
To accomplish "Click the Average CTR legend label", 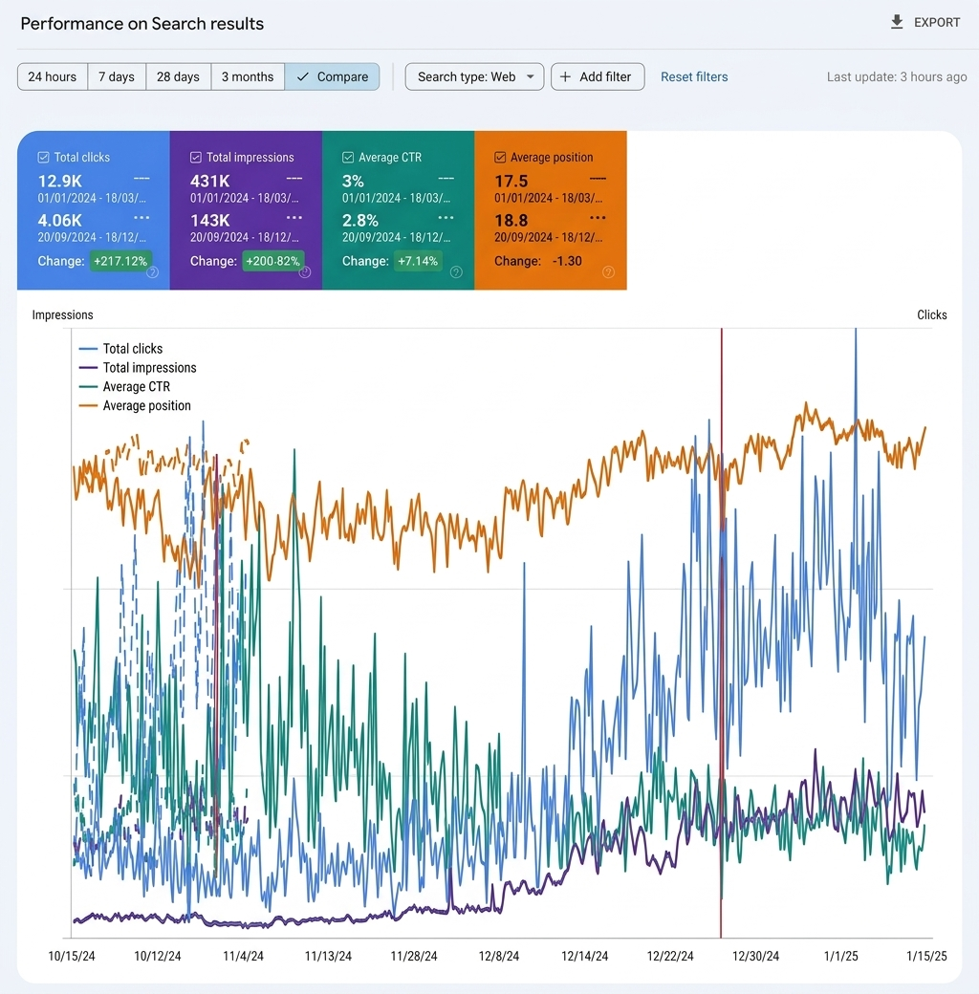I will click(x=137, y=387).
